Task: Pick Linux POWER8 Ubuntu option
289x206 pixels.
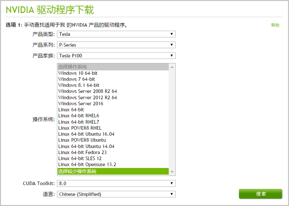Action: click(113, 140)
